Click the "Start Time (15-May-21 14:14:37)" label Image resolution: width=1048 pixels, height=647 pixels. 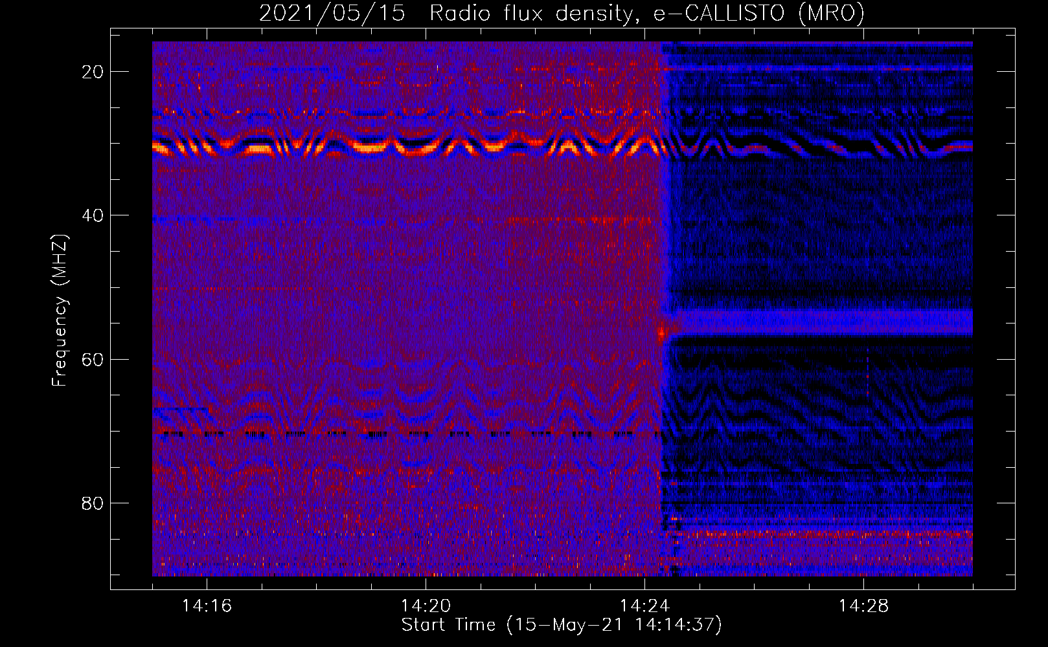tap(562, 625)
